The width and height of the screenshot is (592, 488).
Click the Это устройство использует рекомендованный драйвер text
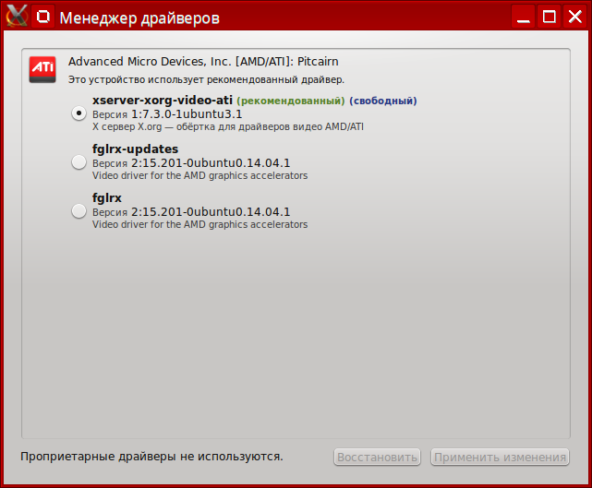[x=206, y=80]
